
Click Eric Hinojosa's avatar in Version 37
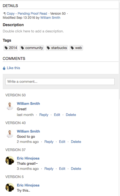click(10, 160)
